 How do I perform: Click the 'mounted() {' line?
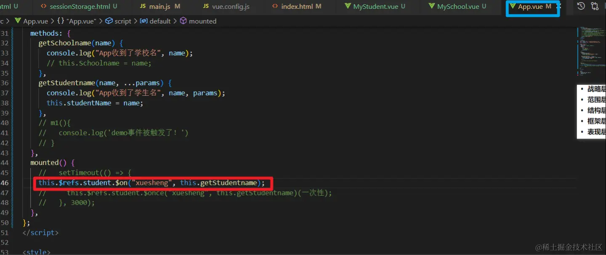[x=52, y=163]
